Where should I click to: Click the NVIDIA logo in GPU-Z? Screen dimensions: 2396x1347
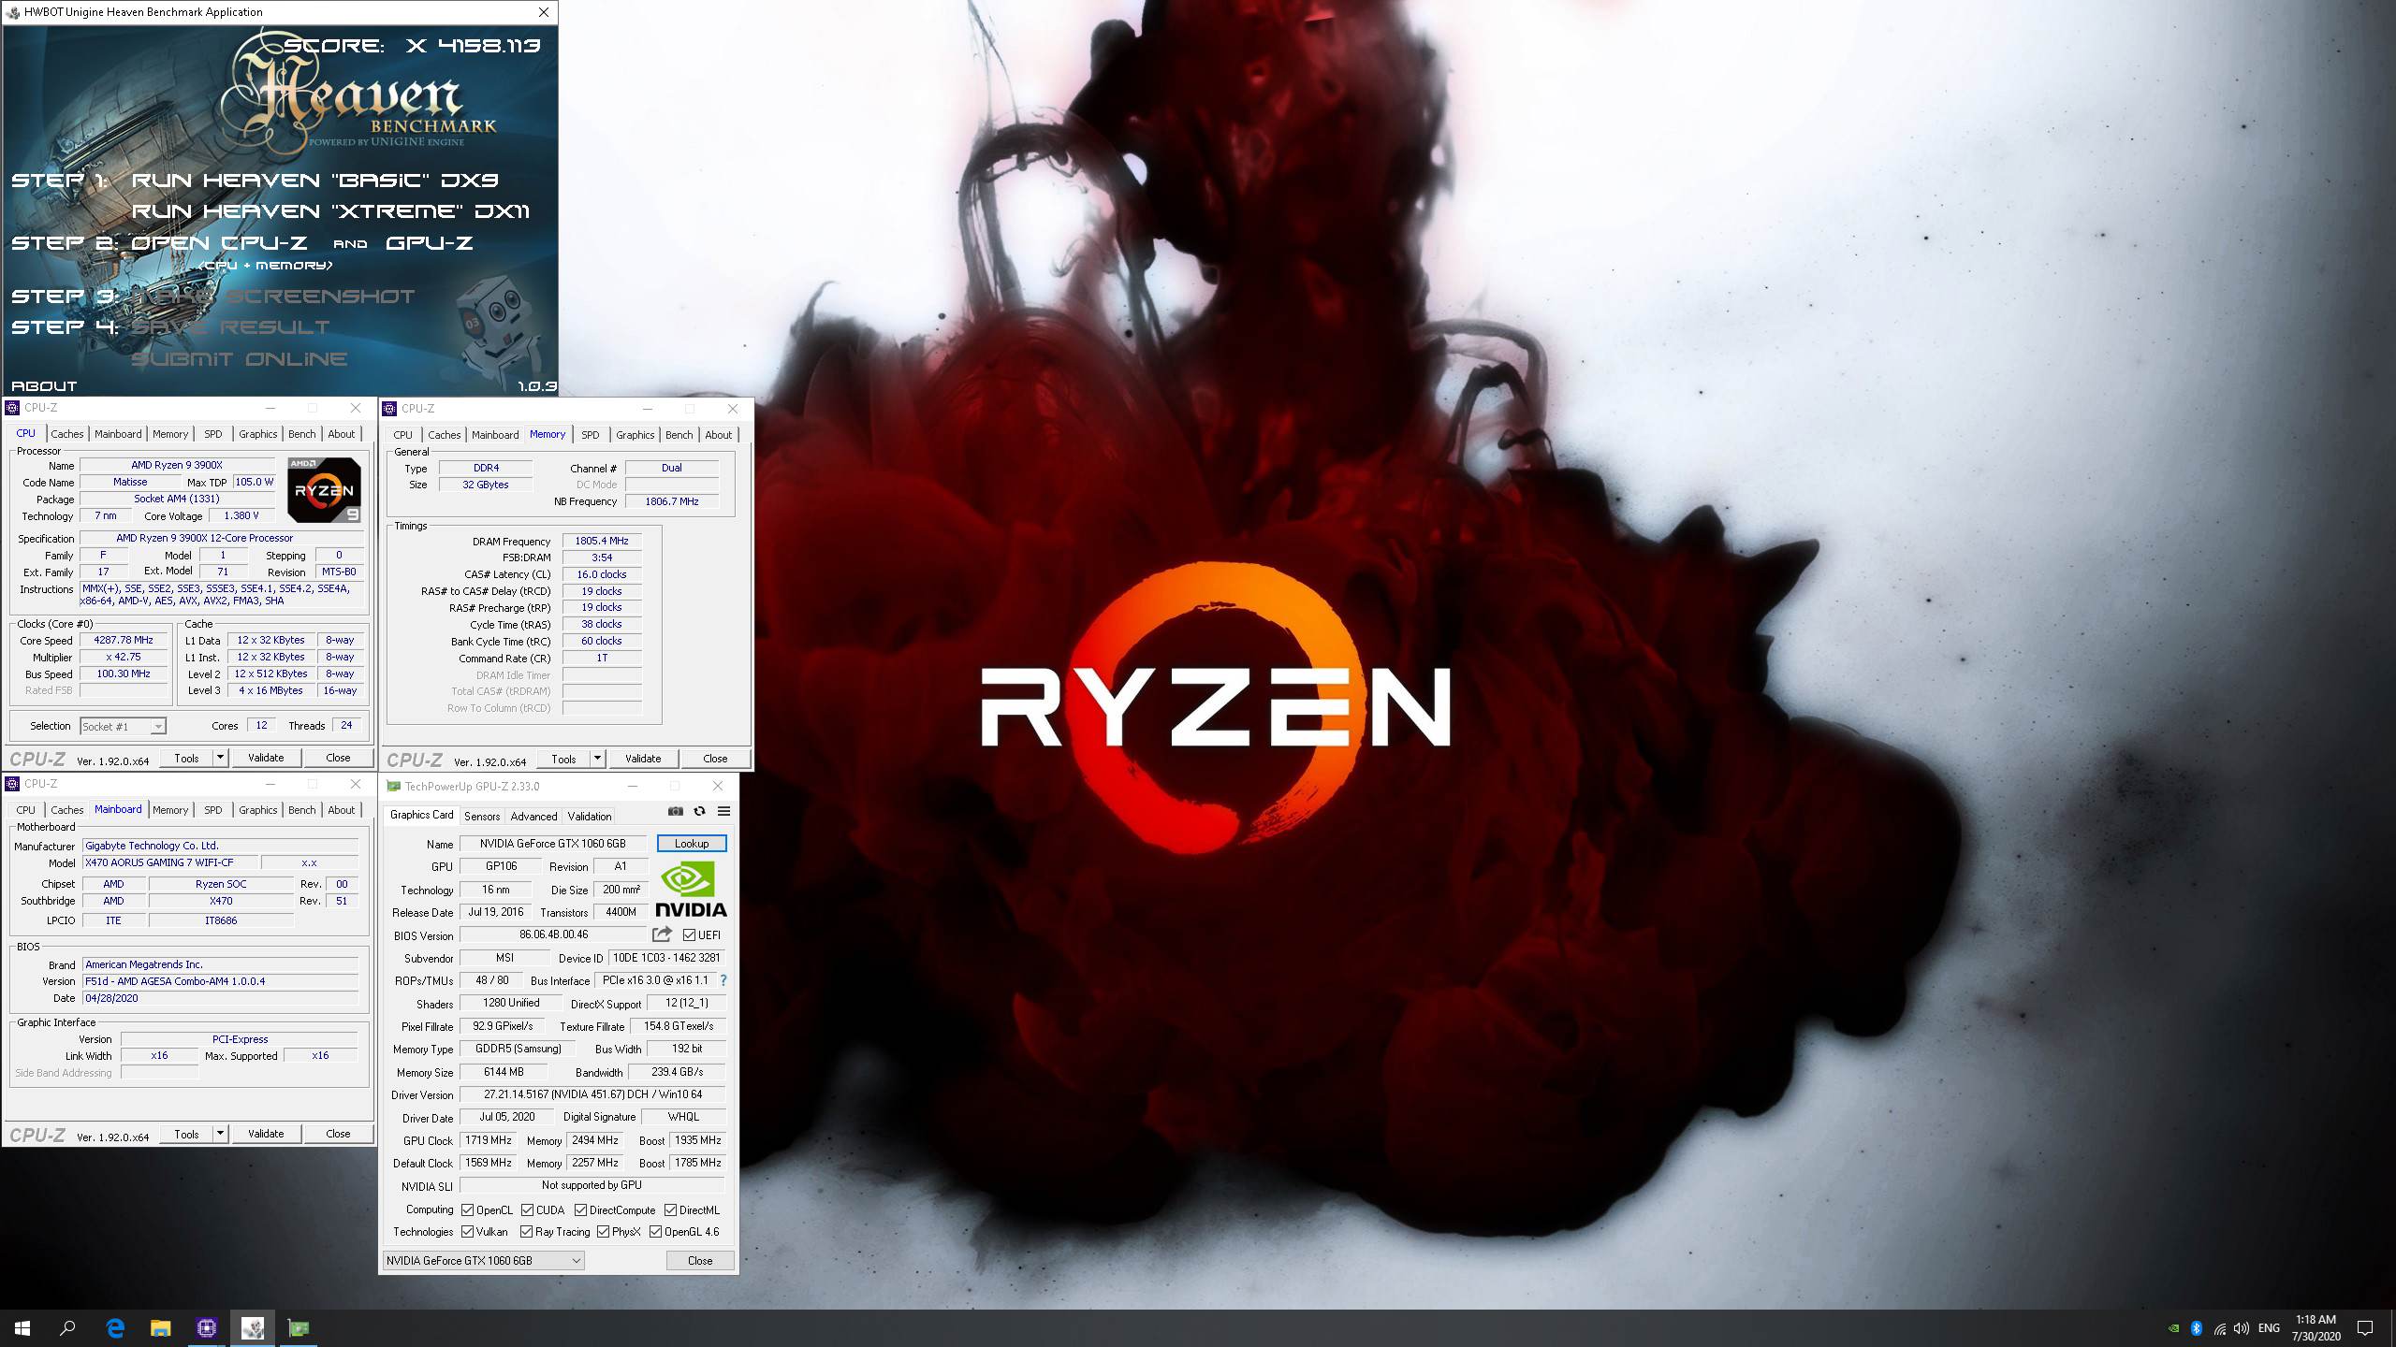(x=691, y=889)
